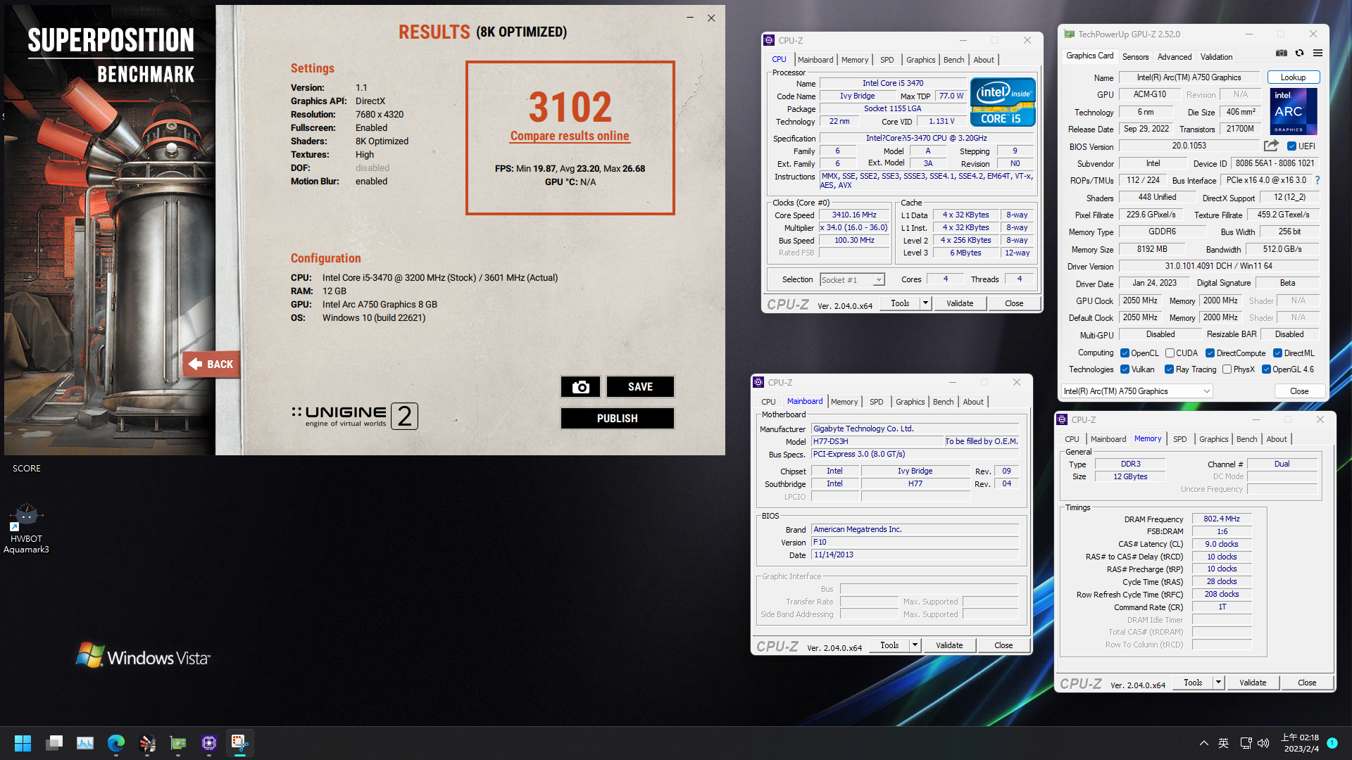Open the Bench tab in CPU-Z CPU window
The width and height of the screenshot is (1352, 760).
click(953, 60)
